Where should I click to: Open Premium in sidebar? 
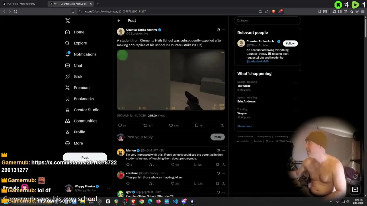[x=77, y=88]
